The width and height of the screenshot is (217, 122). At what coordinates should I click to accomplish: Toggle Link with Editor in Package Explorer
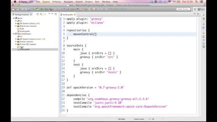pyautogui.click(x=41, y=14)
